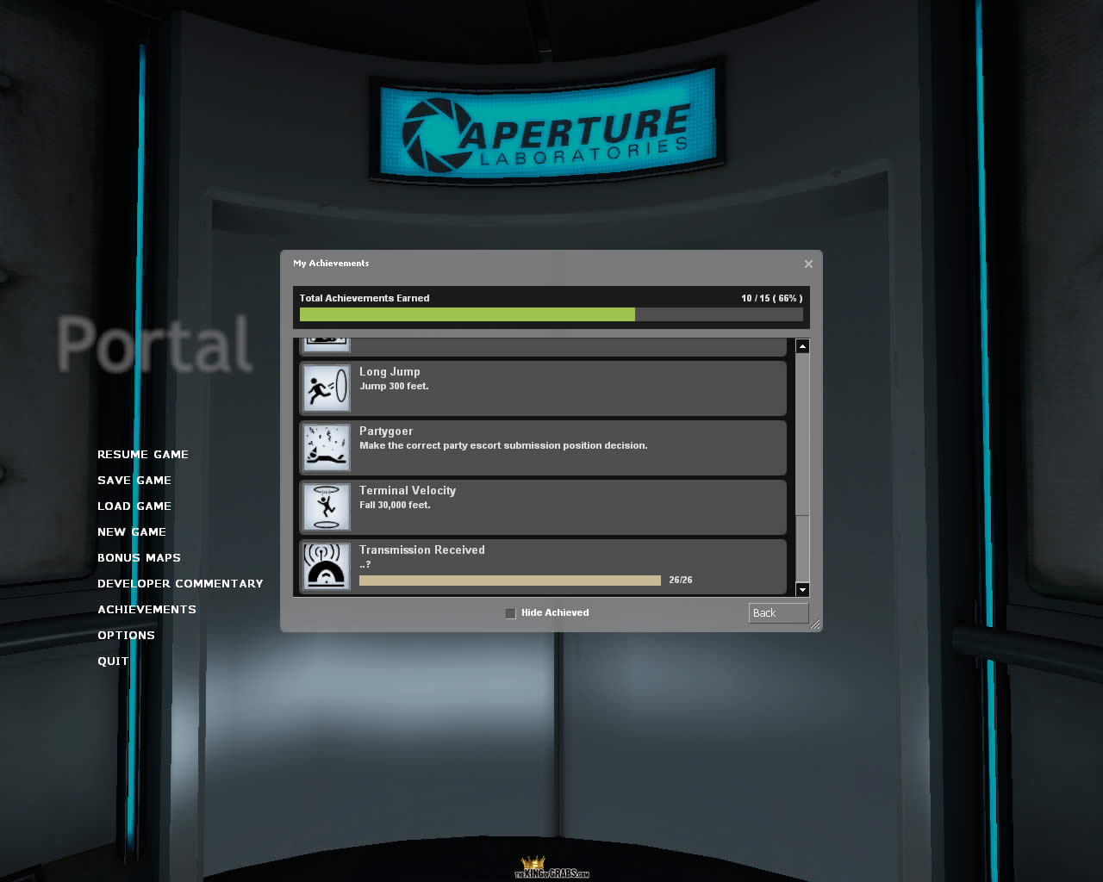Open the Developer Commentary option
This screenshot has height=882, width=1103.
tap(180, 583)
